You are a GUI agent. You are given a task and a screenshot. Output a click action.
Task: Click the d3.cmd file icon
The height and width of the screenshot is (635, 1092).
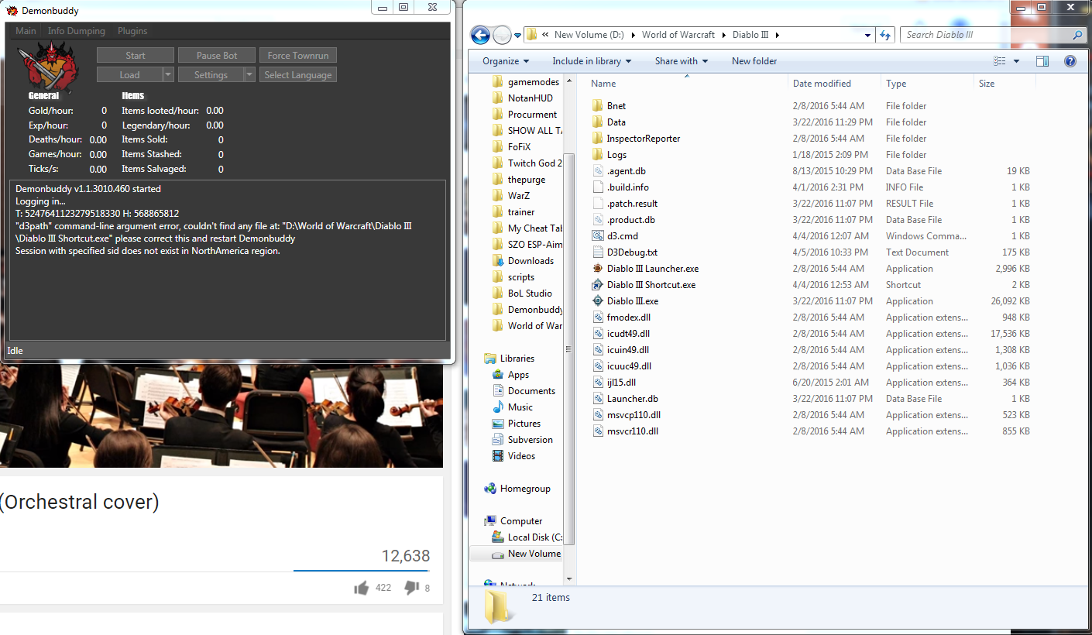[x=597, y=236]
